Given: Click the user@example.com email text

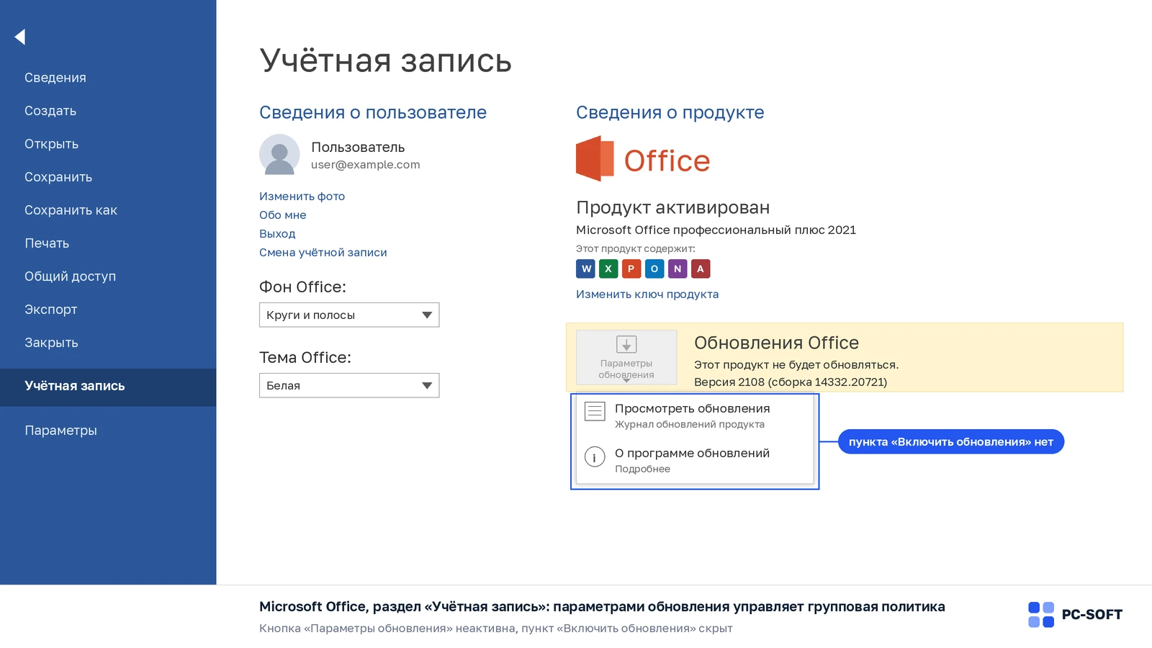Looking at the screenshot, I should (x=365, y=165).
